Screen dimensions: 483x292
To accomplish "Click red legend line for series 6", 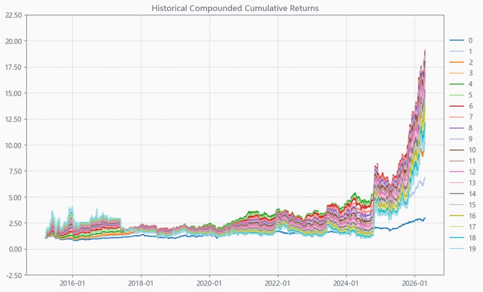I will point(456,106).
